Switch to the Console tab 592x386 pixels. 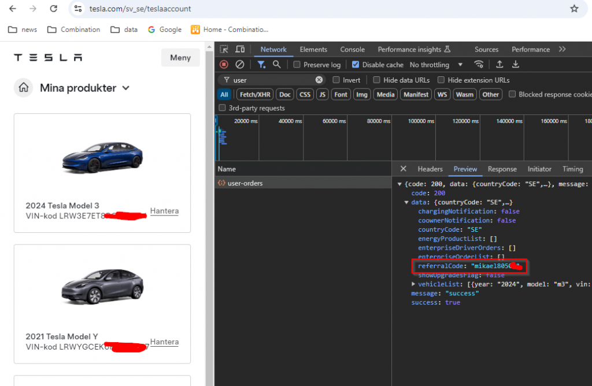352,50
